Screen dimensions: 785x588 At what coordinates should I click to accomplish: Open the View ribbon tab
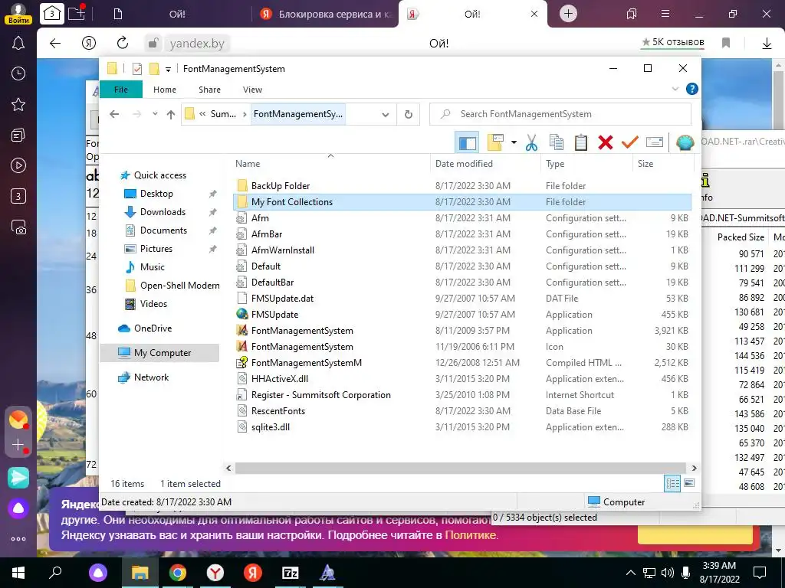tap(252, 90)
